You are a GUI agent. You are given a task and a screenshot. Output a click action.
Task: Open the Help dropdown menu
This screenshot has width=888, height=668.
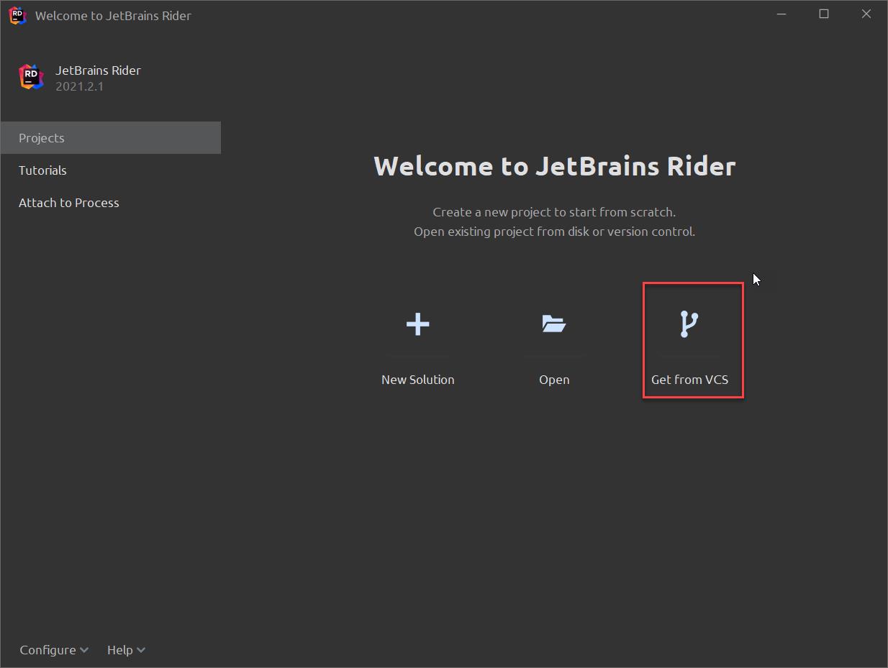pos(126,650)
